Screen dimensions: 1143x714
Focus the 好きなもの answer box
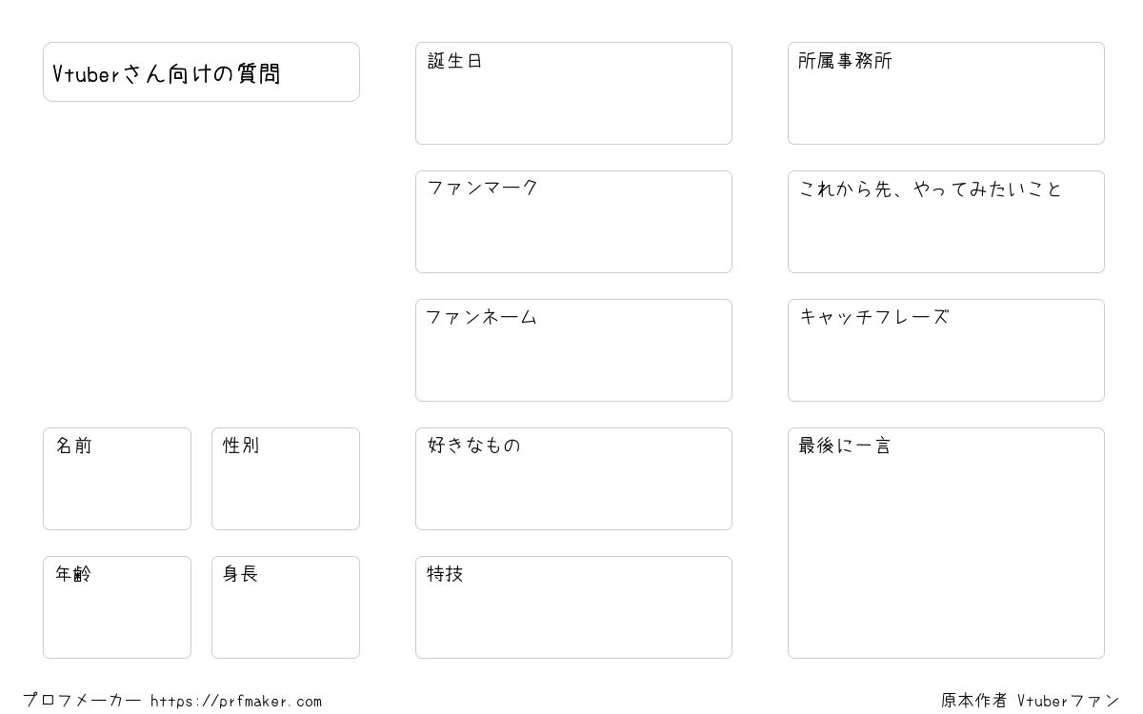(573, 479)
